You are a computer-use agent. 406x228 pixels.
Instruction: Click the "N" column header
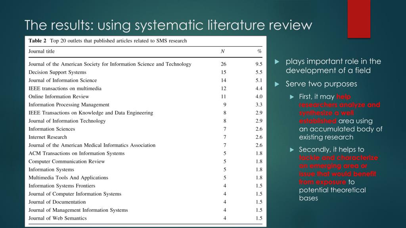click(223, 51)
